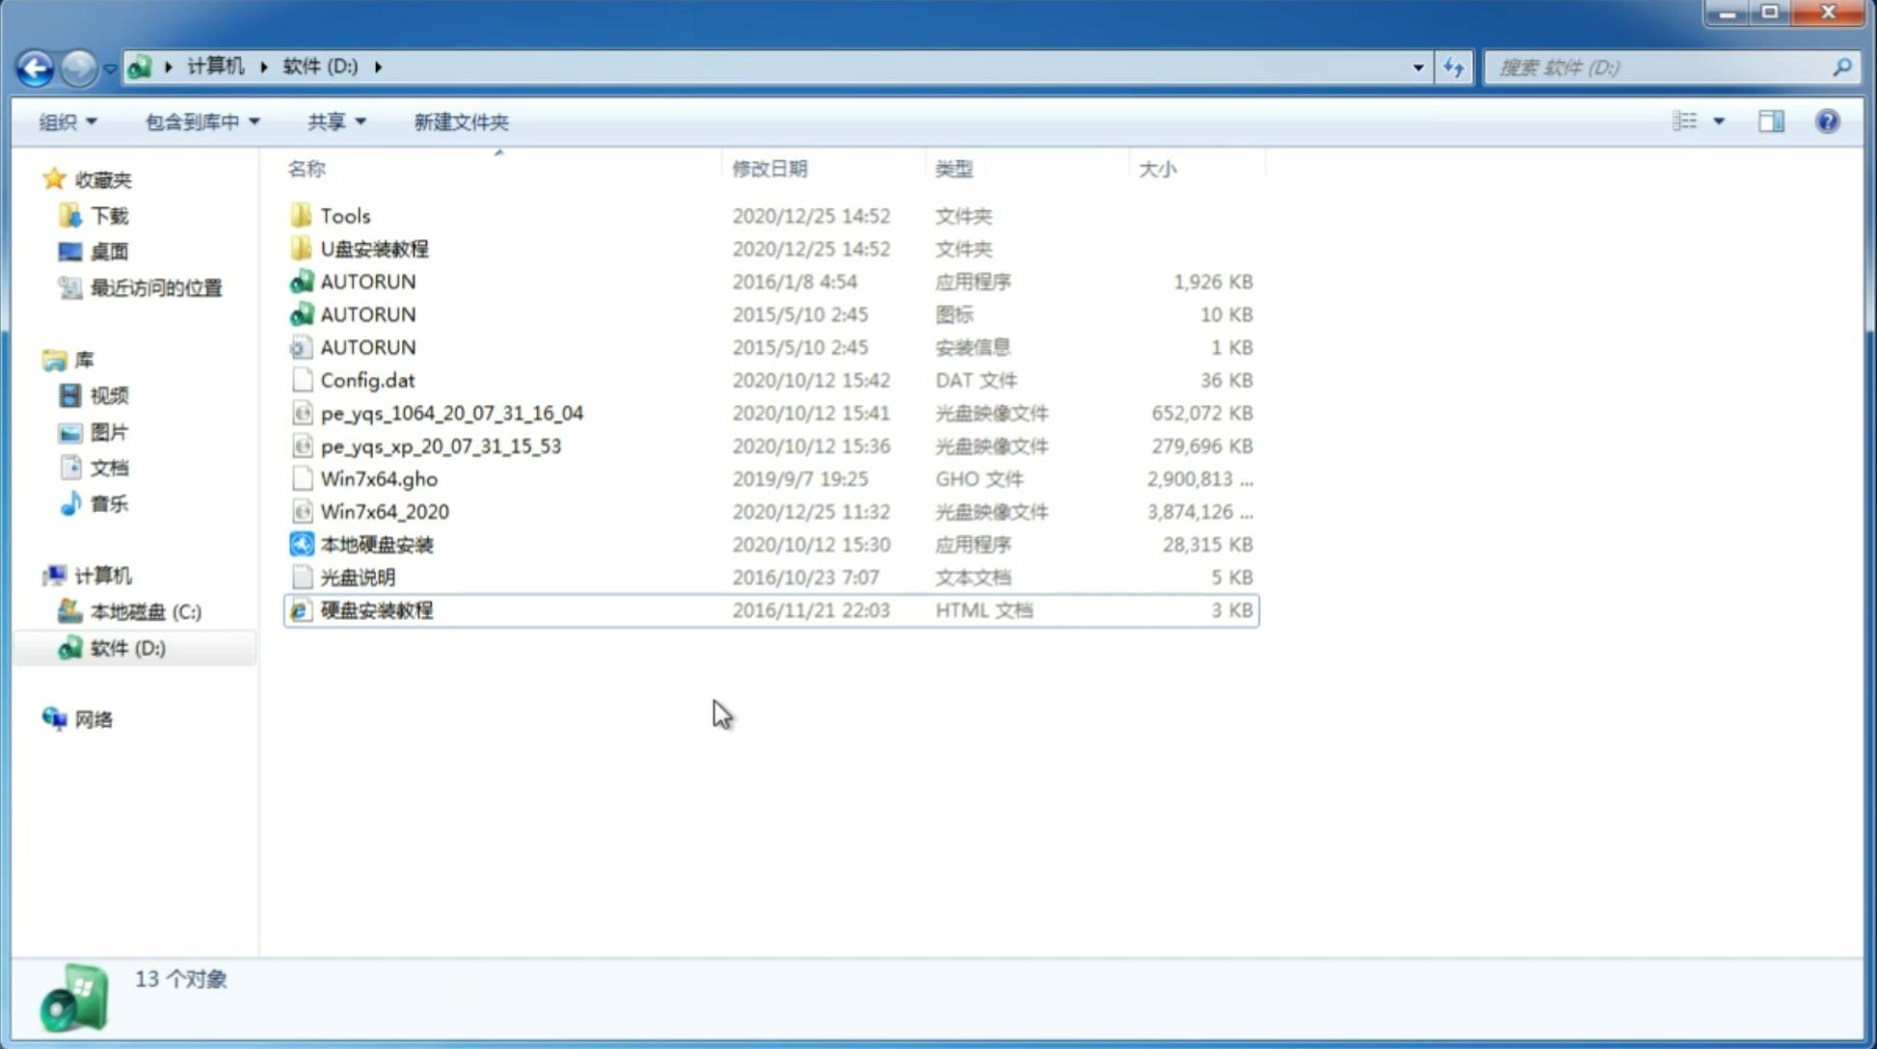The width and height of the screenshot is (1877, 1049).
Task: Select 软件 (D:) drive in sidebar
Action: [x=126, y=648]
